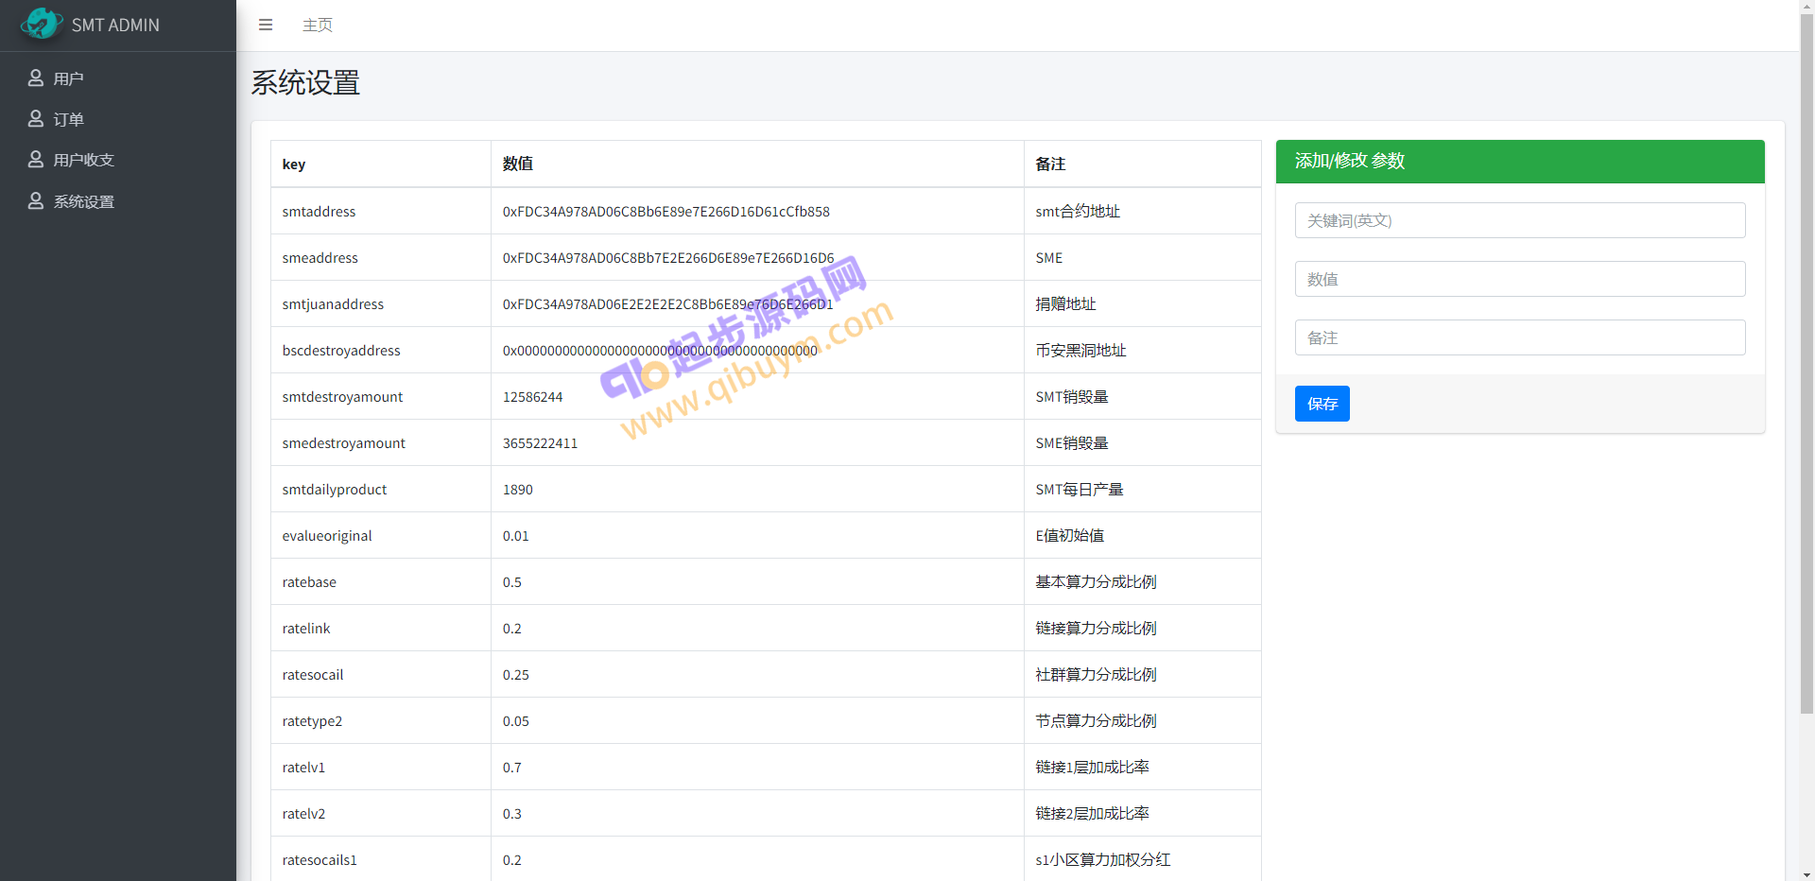Click the scrollbar down arrow
Viewport: 1815px width, 881px height.
coord(1806,874)
